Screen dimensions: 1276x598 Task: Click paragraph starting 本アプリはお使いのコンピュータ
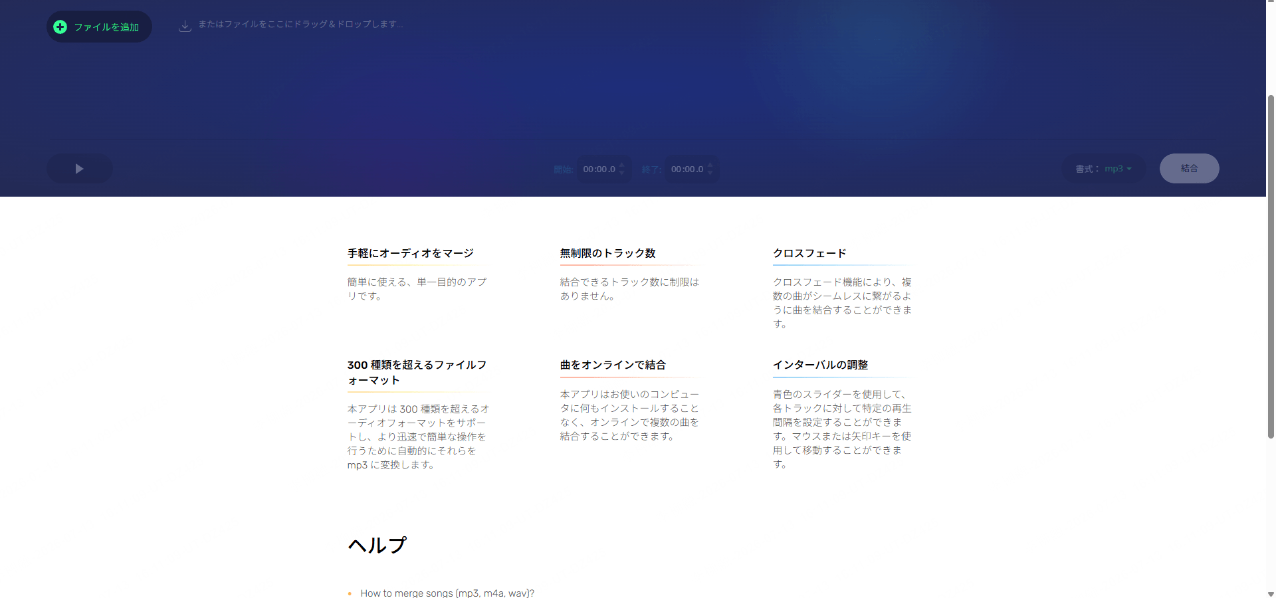click(629, 415)
